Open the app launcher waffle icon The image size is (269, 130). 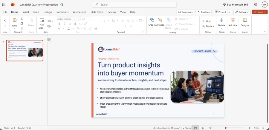click(4, 4)
